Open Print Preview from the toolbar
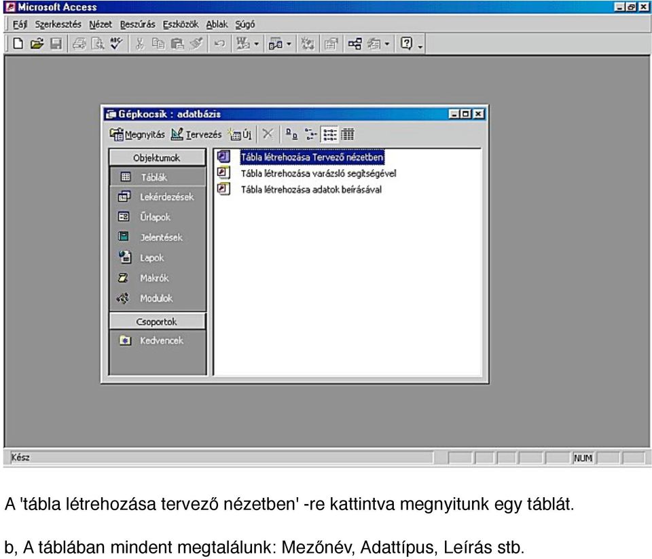This screenshot has width=652, height=559. [98, 43]
